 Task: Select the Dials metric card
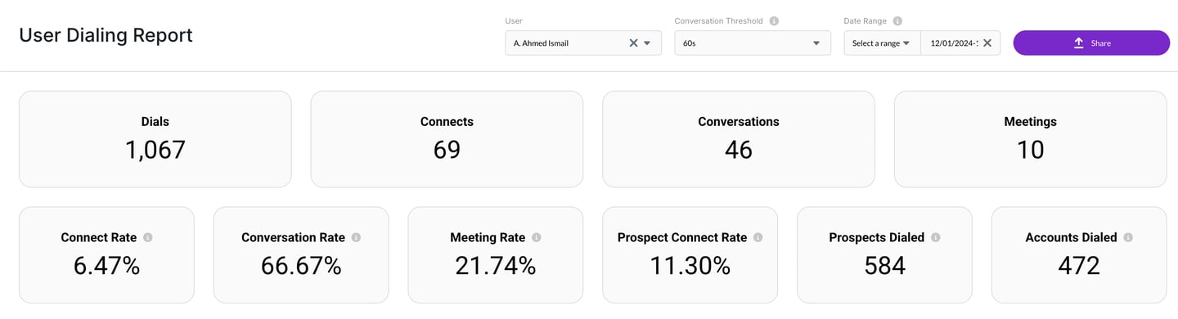click(x=155, y=139)
